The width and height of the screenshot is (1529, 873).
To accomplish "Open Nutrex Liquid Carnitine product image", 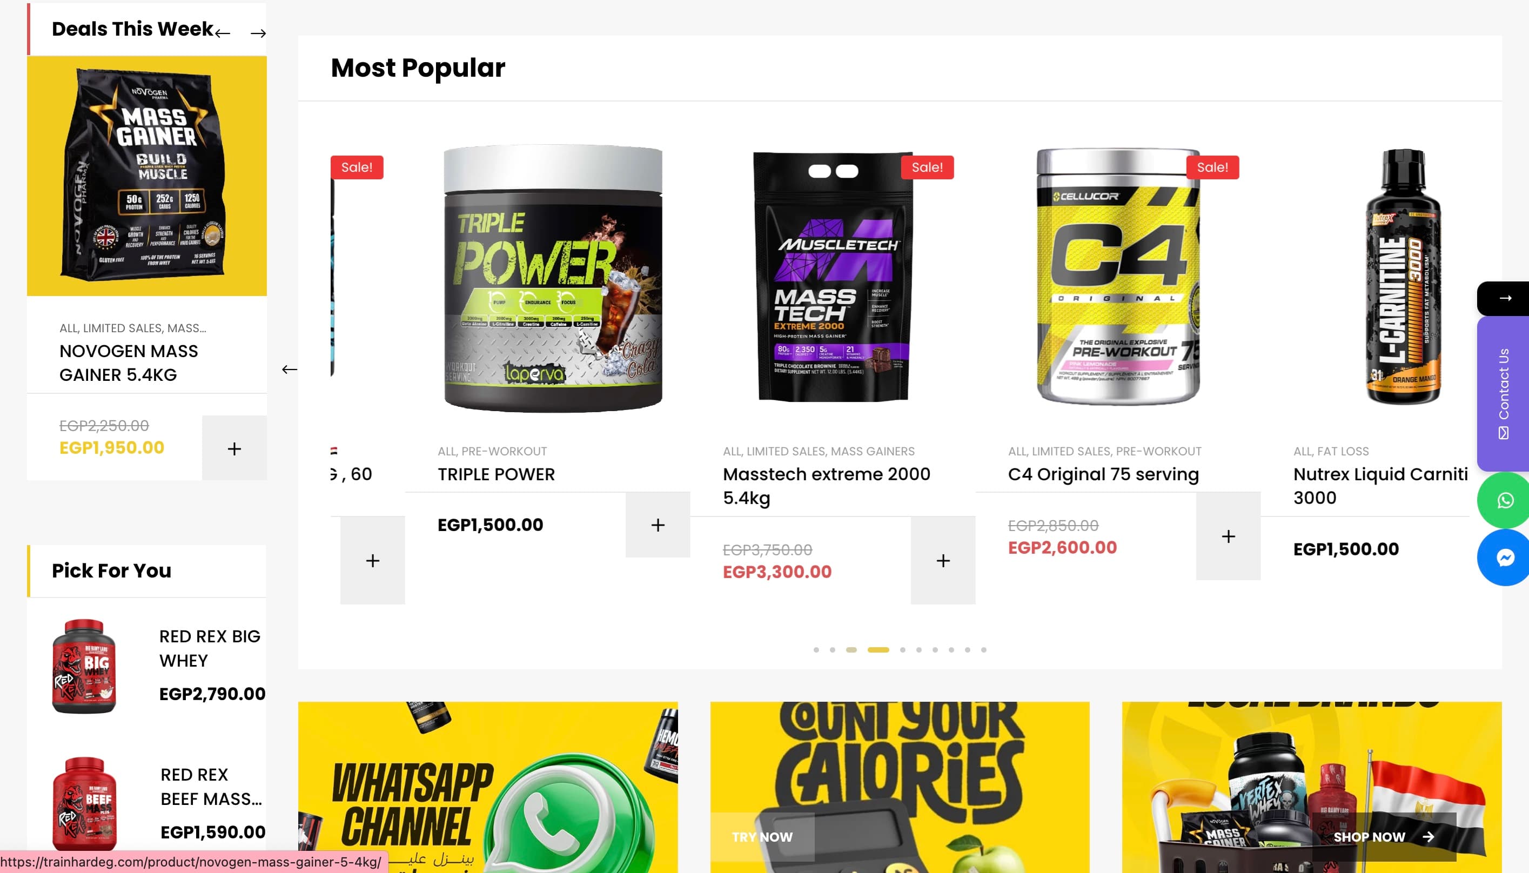I will tap(1403, 277).
